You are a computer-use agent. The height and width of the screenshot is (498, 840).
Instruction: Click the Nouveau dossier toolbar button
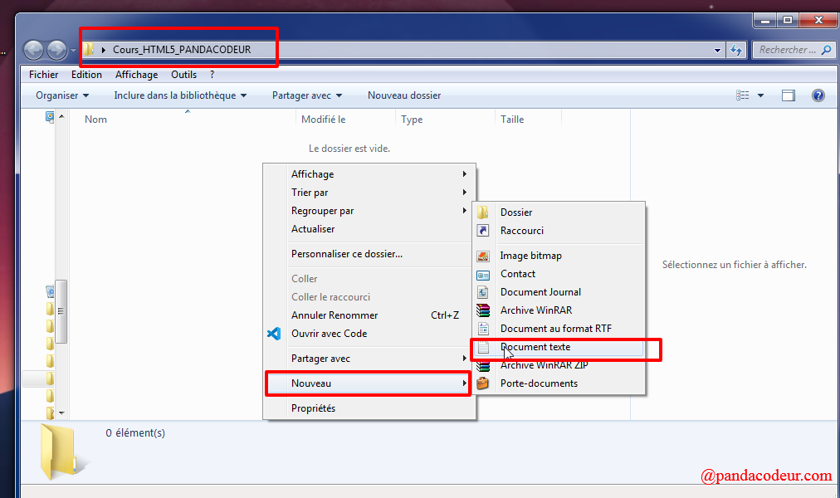404,95
